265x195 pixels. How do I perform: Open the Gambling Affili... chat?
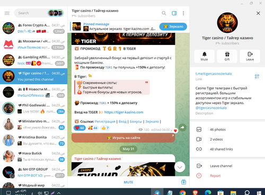pyautogui.click(x=33, y=60)
